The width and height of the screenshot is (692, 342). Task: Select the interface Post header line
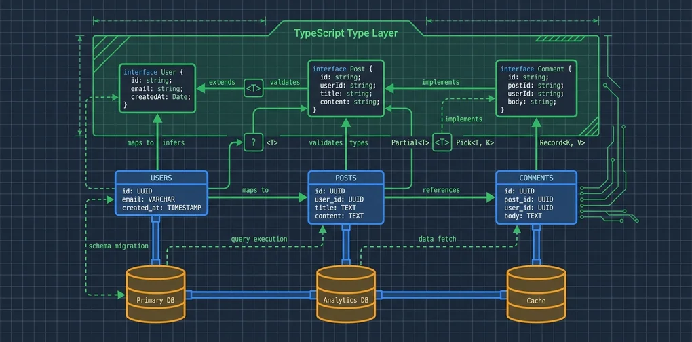[x=343, y=69]
